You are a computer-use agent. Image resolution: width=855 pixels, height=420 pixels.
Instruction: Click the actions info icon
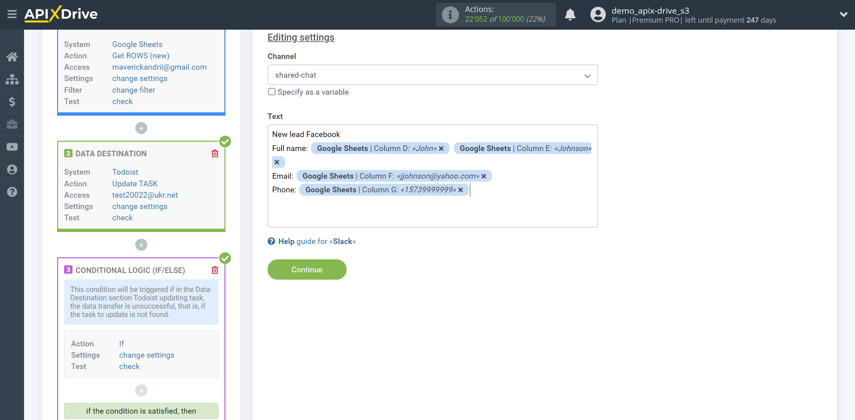tap(450, 15)
